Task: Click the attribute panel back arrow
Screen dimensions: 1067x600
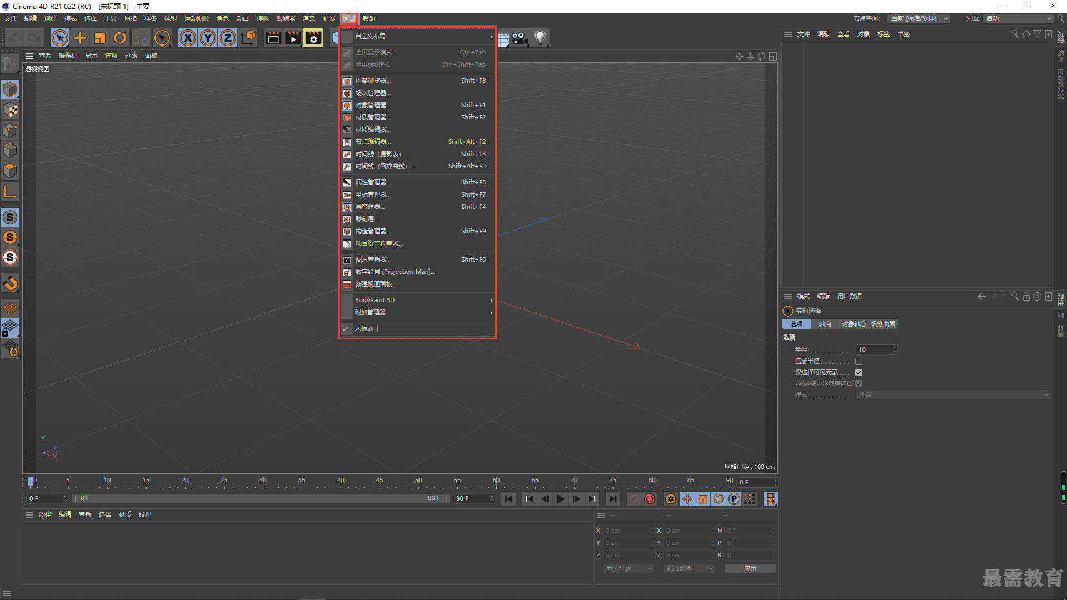Action: [982, 297]
